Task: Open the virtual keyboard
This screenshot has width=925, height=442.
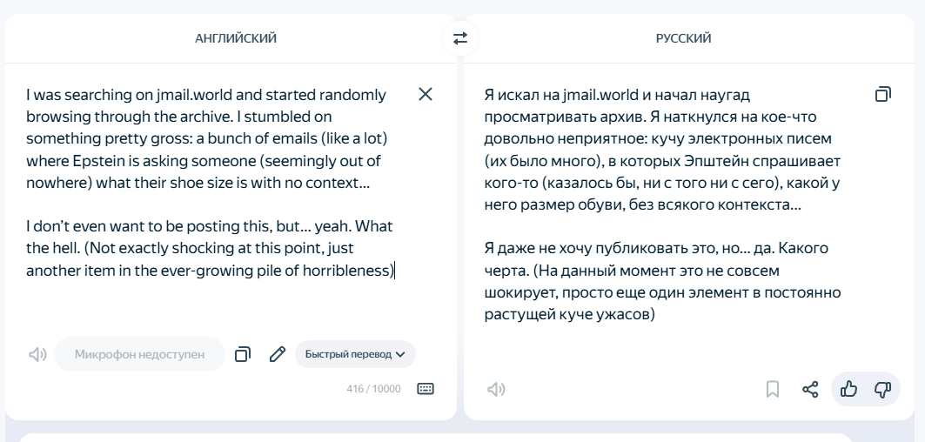Action: pos(425,388)
